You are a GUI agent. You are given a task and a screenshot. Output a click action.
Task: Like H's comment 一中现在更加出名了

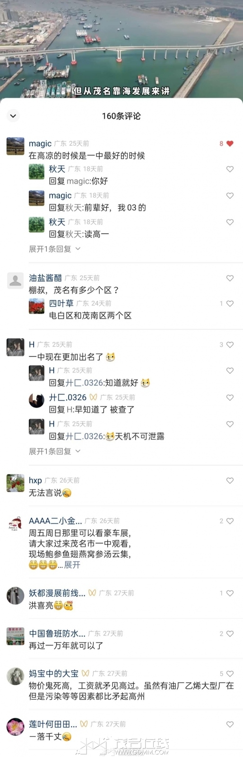230,345
